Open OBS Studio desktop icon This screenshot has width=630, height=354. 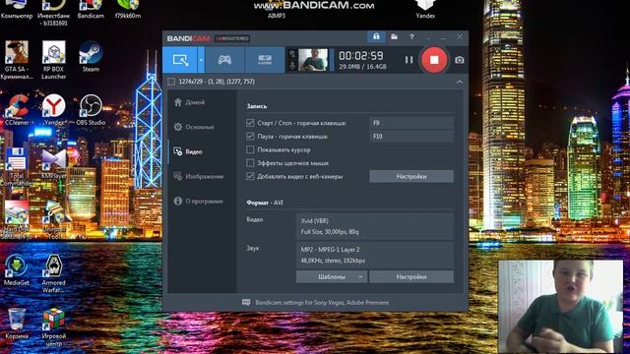91,110
